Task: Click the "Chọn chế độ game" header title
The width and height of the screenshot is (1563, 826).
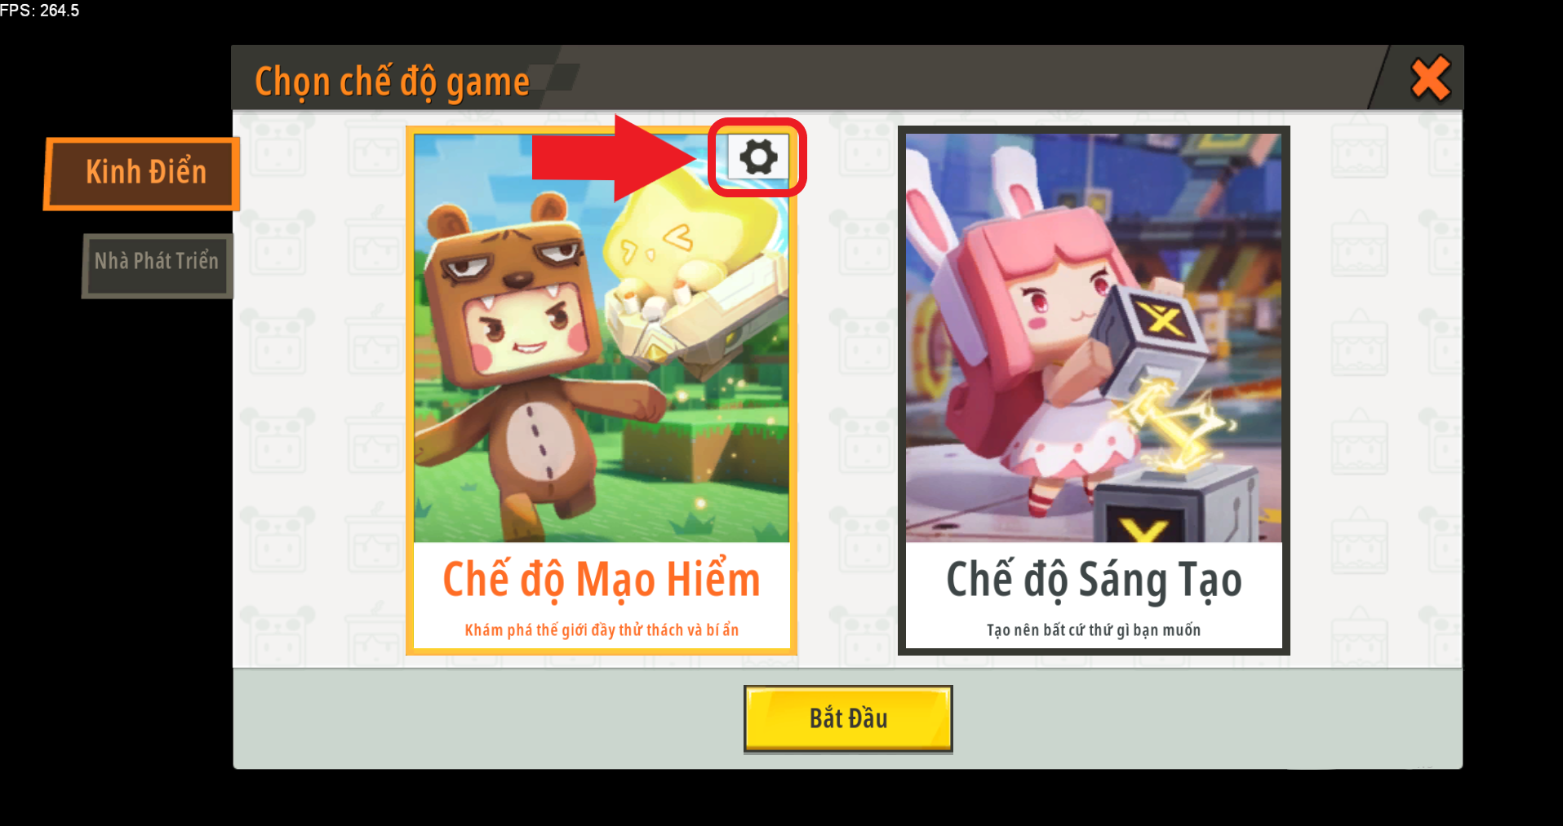Action: [x=392, y=82]
